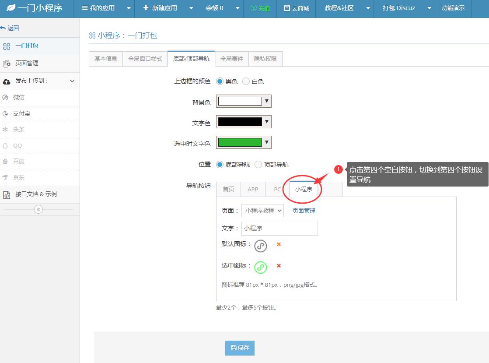The height and width of the screenshot is (363, 489).
Task: Open the 选中时文字色 dropdown arrow
Action: pyautogui.click(x=267, y=142)
